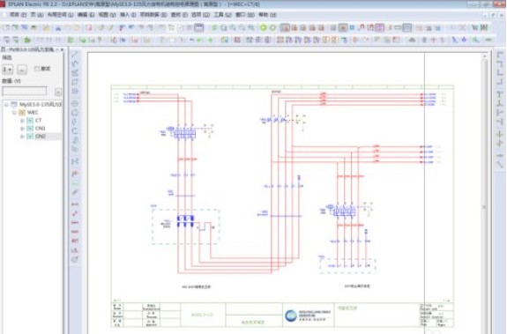The image size is (507, 334).
Task: Open the 插入 (I) menu
Action: pos(128,15)
